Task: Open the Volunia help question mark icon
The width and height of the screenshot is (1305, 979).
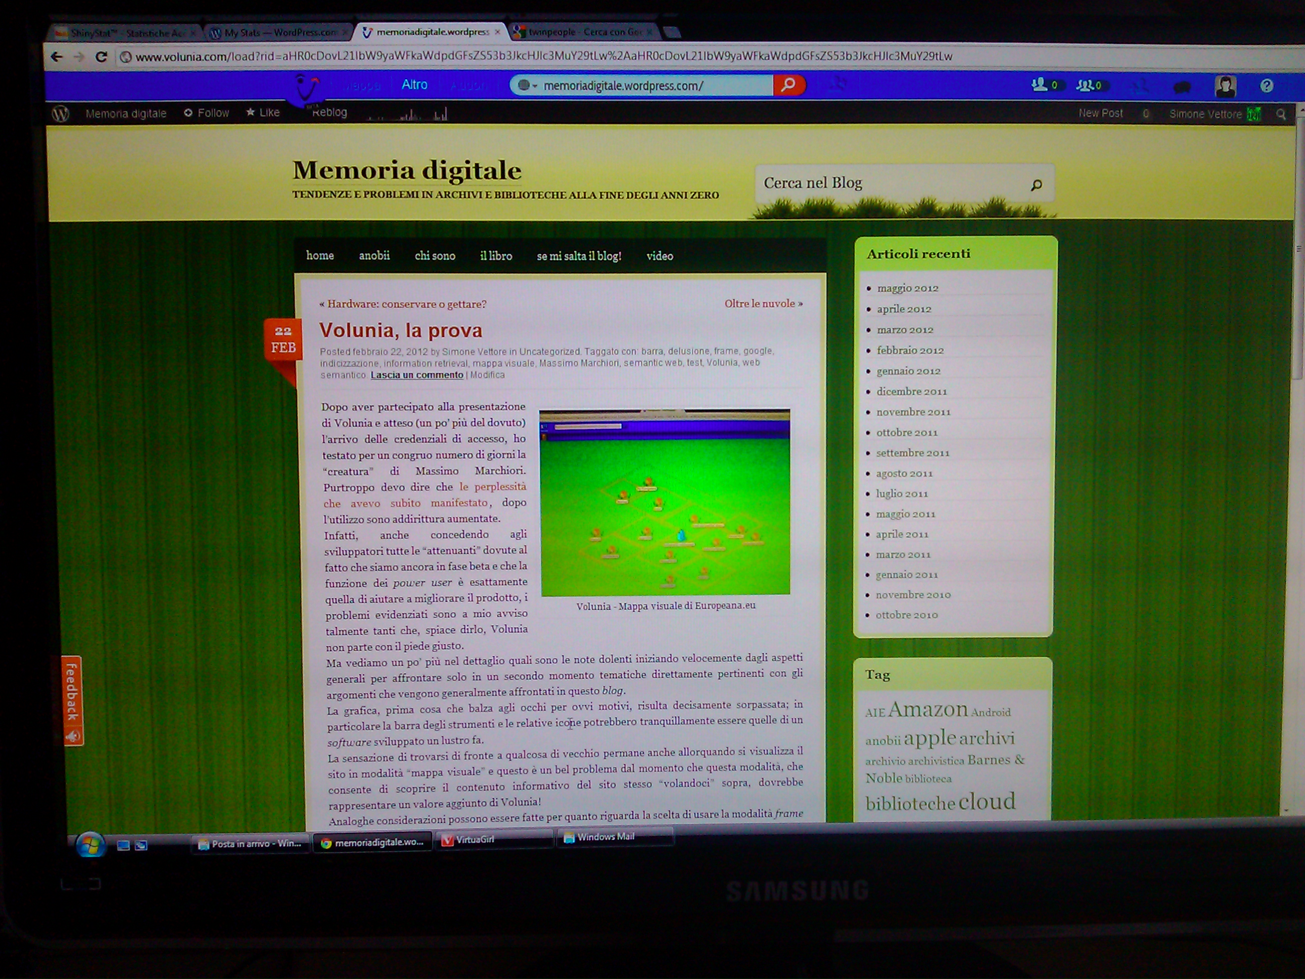Action: click(x=1266, y=86)
